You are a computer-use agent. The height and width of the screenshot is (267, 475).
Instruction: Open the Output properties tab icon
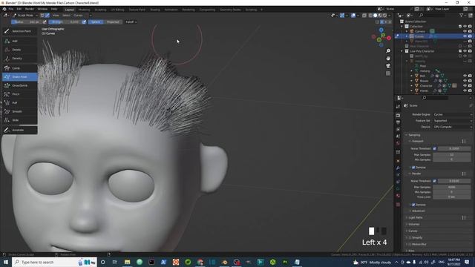click(398, 122)
